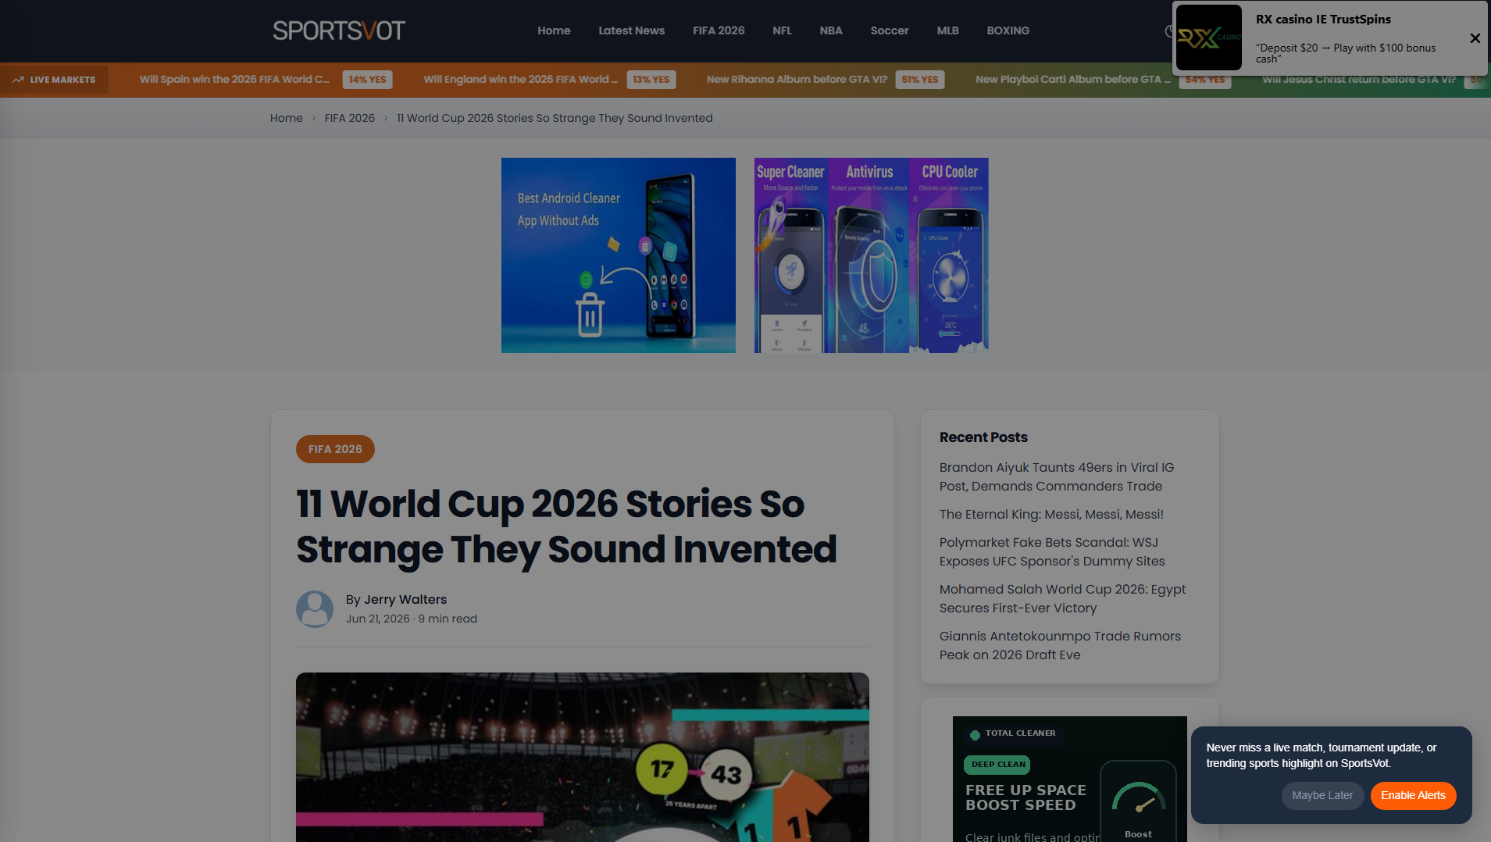
Task: Click the orange FIFA 2026 category tag
Action: pos(335,449)
